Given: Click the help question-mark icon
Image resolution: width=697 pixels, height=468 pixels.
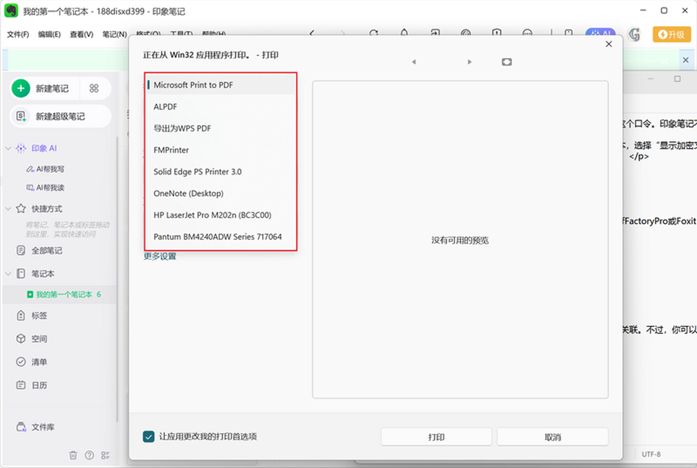Looking at the screenshot, I should click(x=89, y=455).
